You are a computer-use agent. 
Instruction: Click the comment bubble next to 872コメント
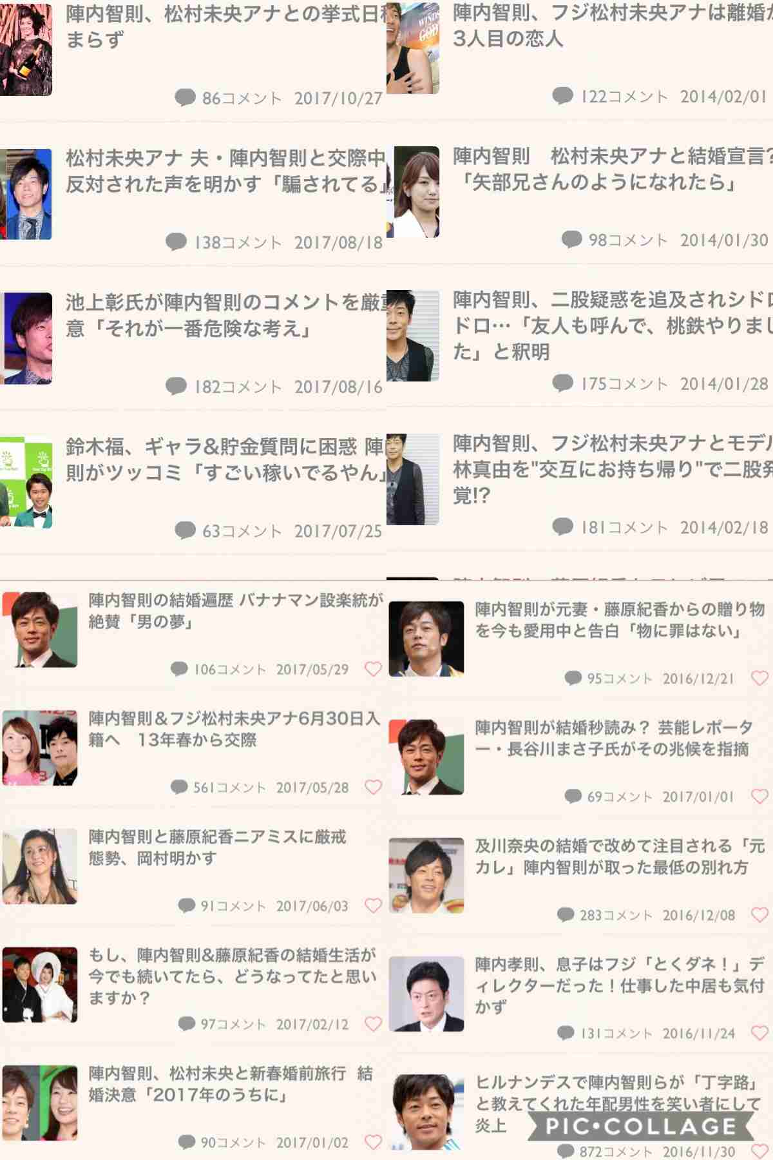(x=566, y=1150)
